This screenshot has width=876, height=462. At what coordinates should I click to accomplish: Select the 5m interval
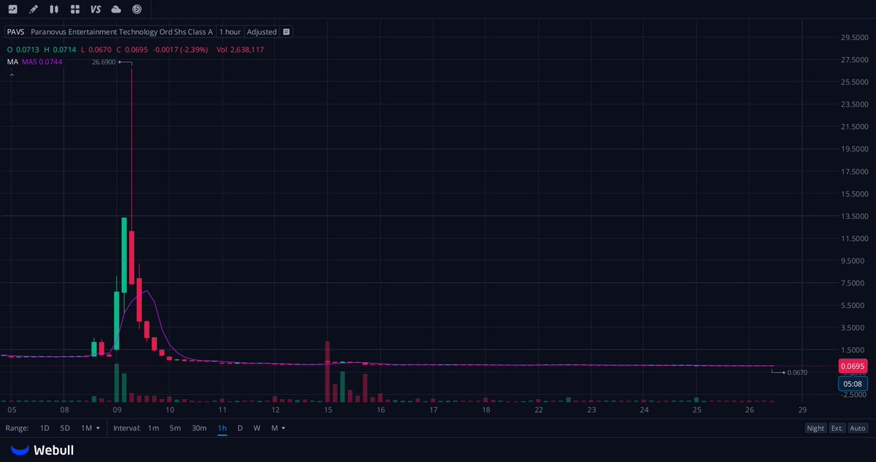click(x=175, y=428)
